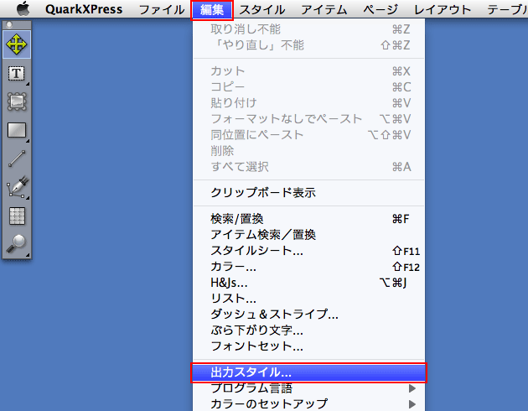This screenshot has height=411, width=528.
Task: Select the Table tool
Action: click(17, 216)
